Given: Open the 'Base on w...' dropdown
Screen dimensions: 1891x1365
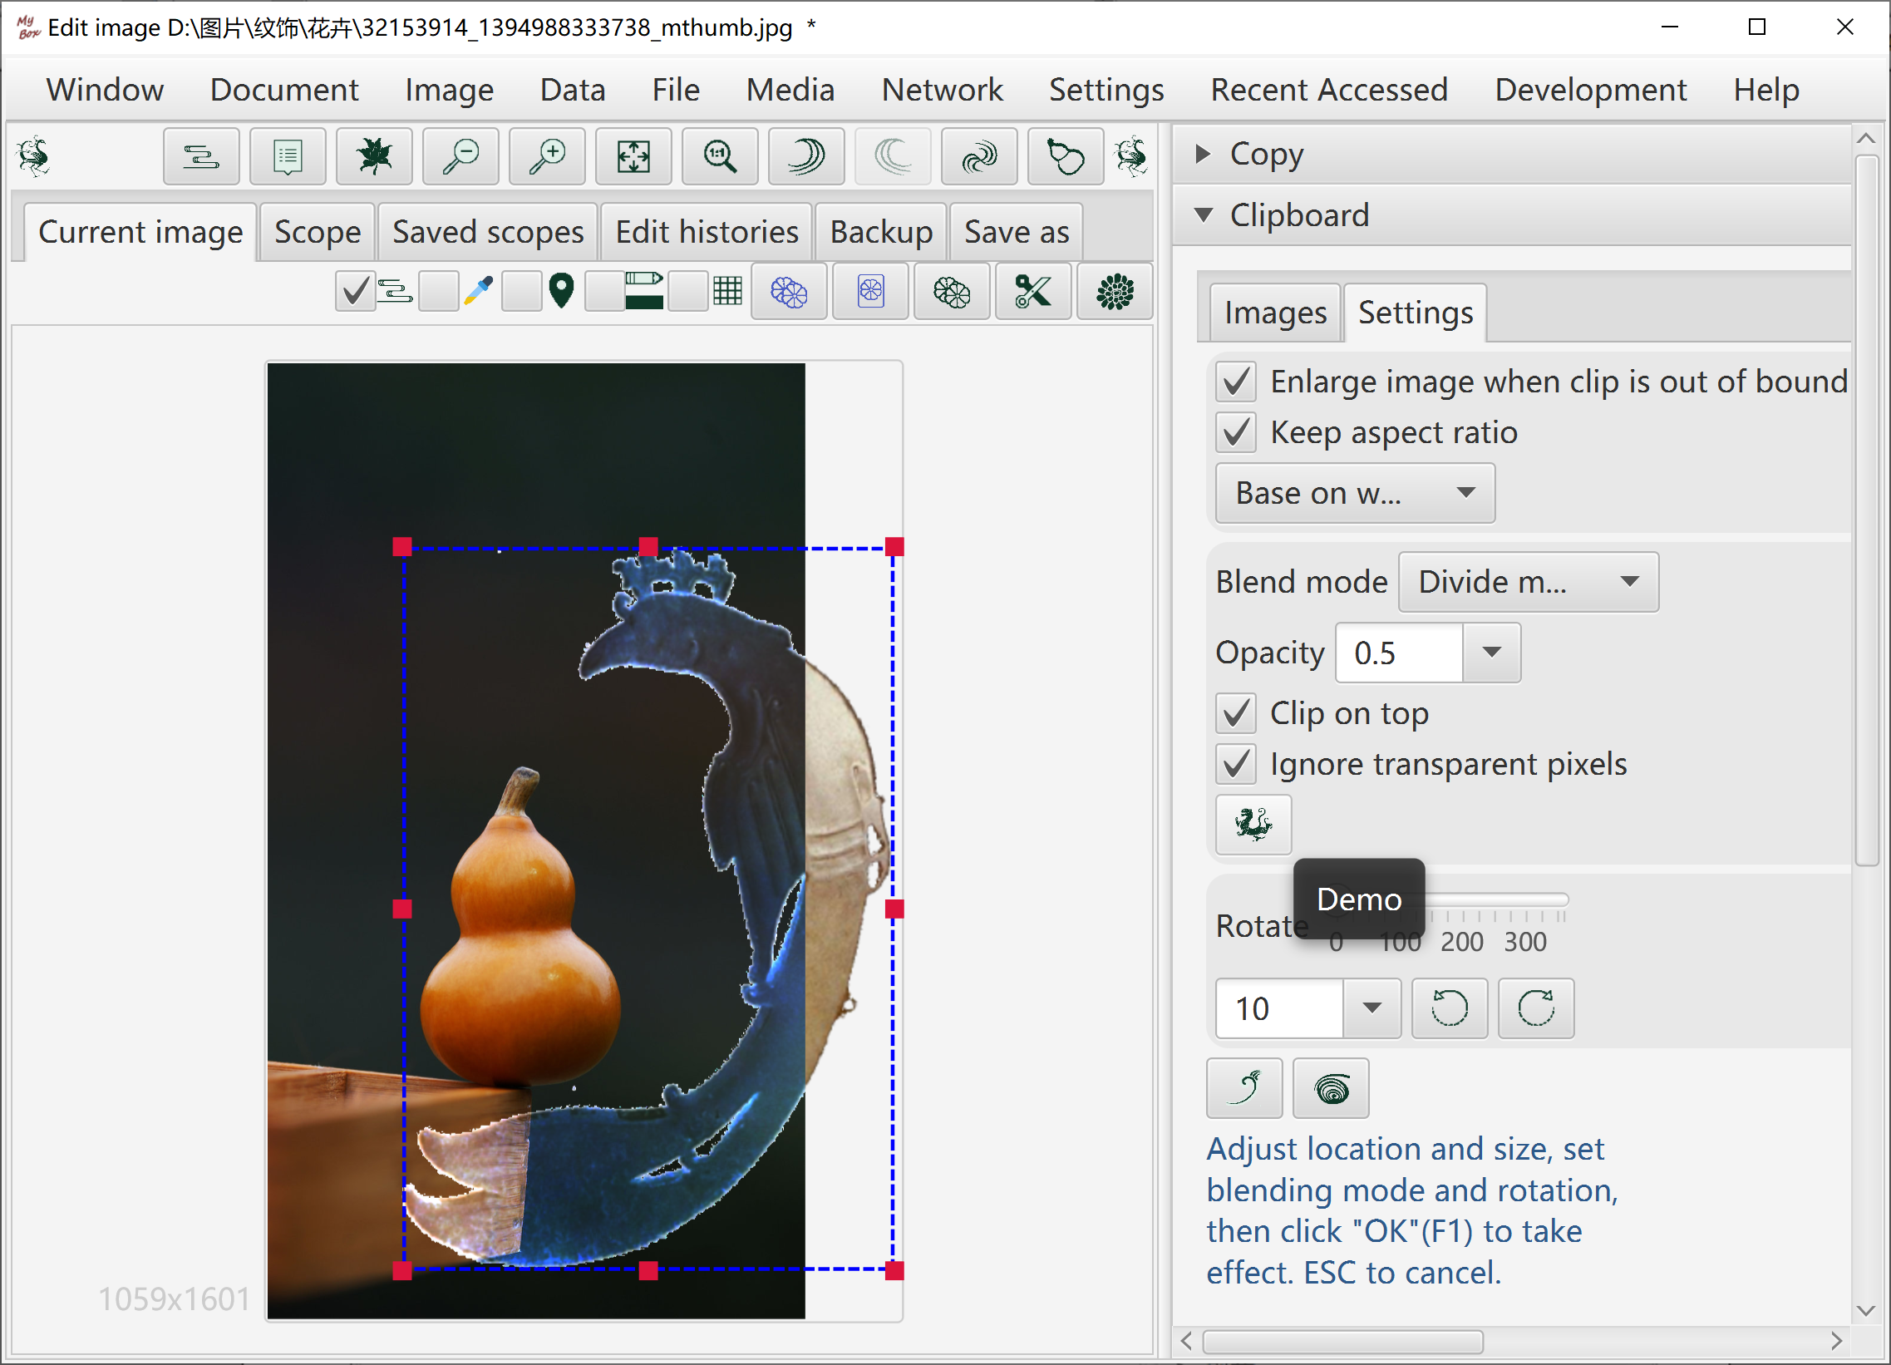Looking at the screenshot, I should tap(1355, 494).
